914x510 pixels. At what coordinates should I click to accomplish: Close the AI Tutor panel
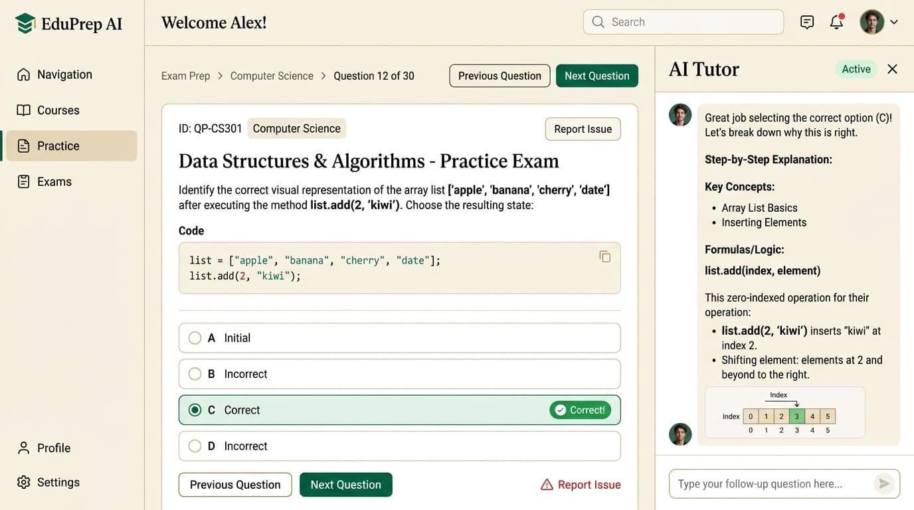[x=892, y=69]
